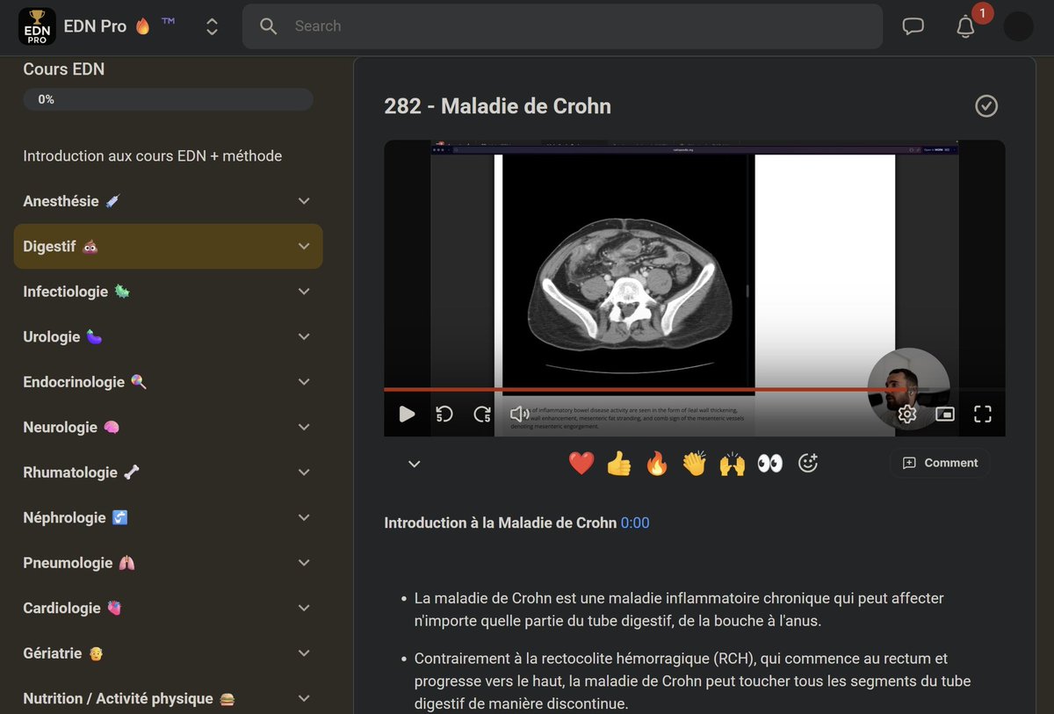Image resolution: width=1054 pixels, height=714 pixels.
Task: Expand the Pneumologie chevron
Action: [304, 563]
